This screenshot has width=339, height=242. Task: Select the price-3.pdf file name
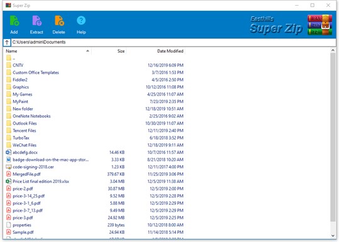(x=23, y=217)
